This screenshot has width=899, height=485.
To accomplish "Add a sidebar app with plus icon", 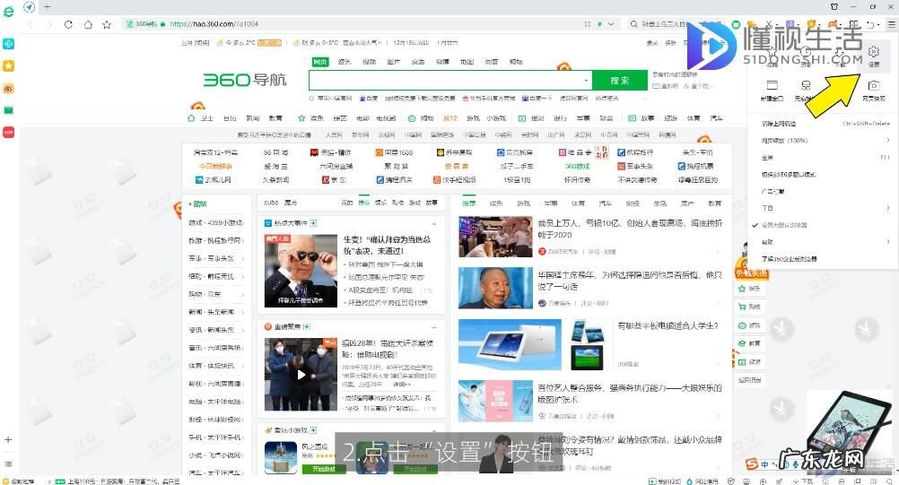I will (x=8, y=440).
